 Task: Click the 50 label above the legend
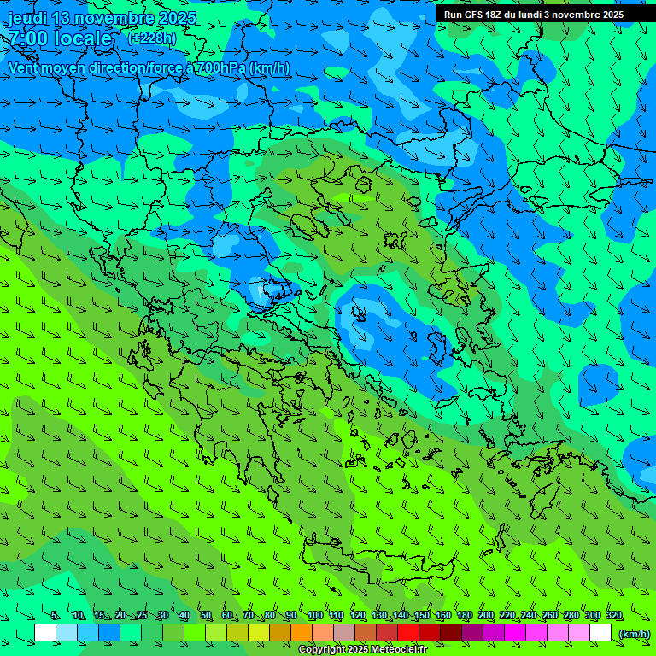(206, 616)
